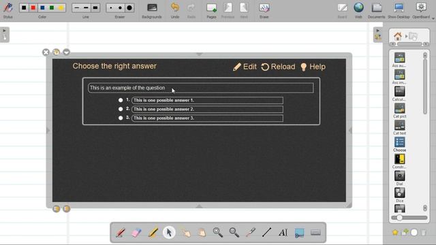Switch to Documents mode
The width and height of the screenshot is (436, 245).
(377, 10)
